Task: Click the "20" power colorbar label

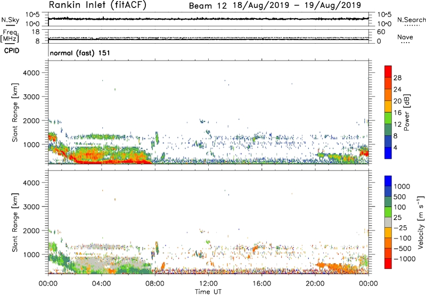Action: click(x=397, y=101)
